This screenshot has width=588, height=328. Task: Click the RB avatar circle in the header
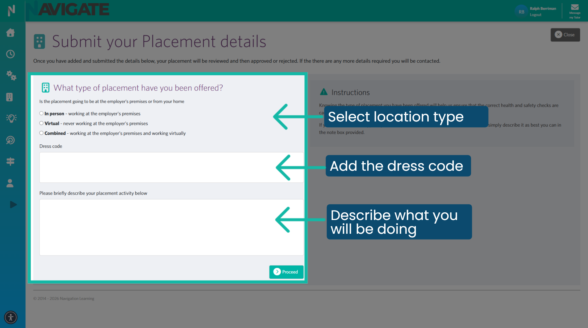(521, 11)
